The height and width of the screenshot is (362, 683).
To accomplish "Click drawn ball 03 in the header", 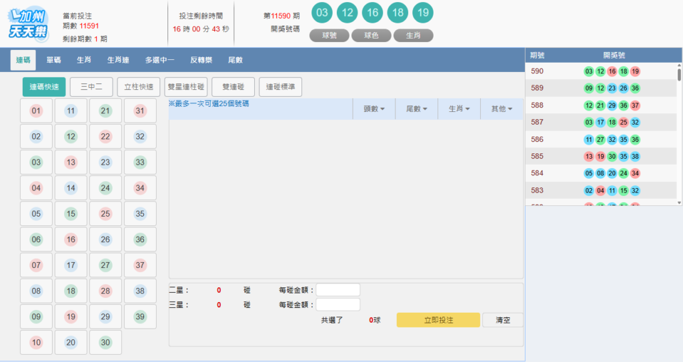I will (323, 13).
